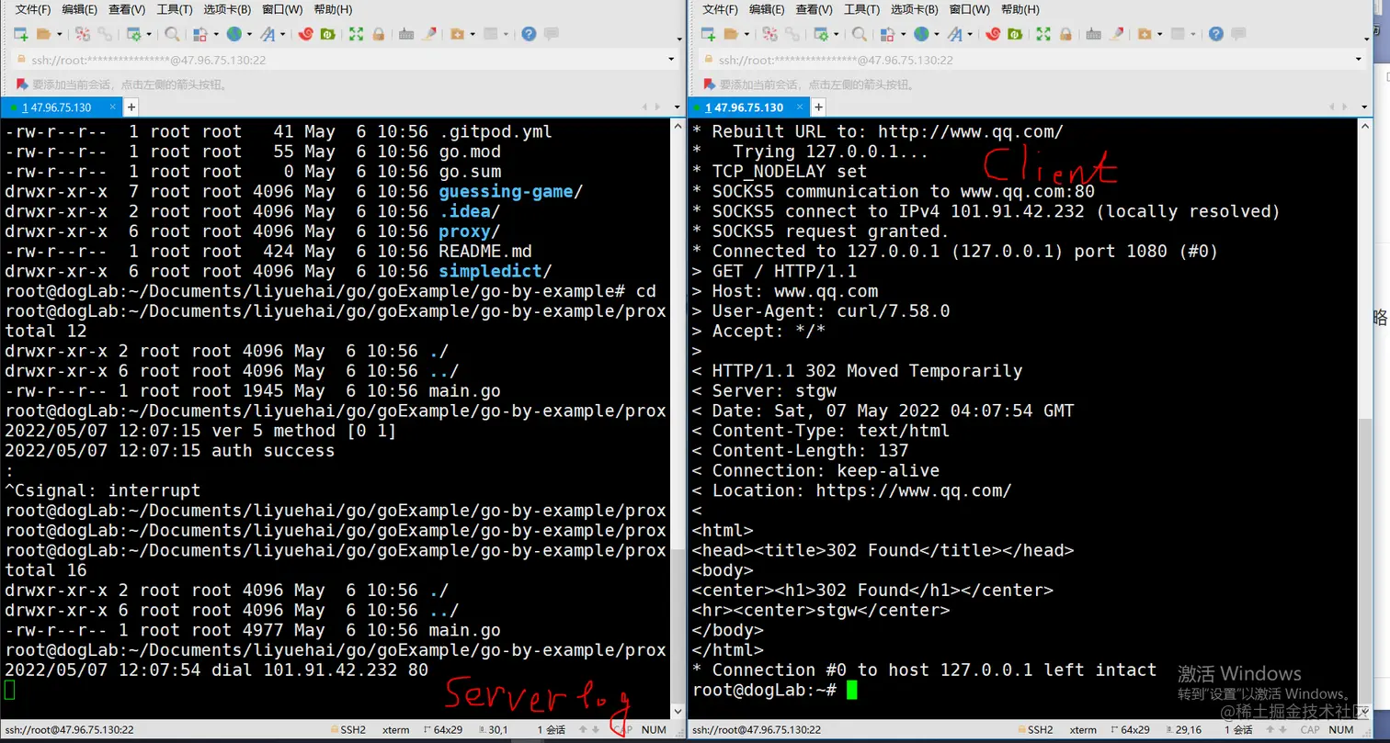Click Full Screen arrows icon in right window
This screenshot has width=1390, height=743.
pyautogui.click(x=1043, y=34)
